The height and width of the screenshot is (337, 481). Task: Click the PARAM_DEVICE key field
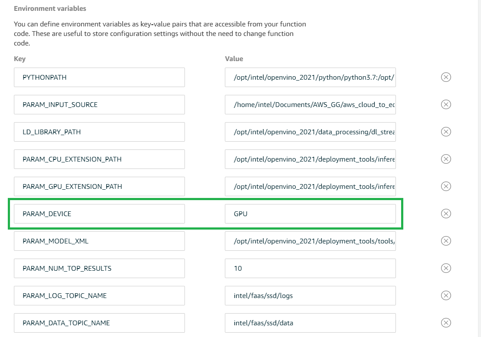pyautogui.click(x=99, y=214)
